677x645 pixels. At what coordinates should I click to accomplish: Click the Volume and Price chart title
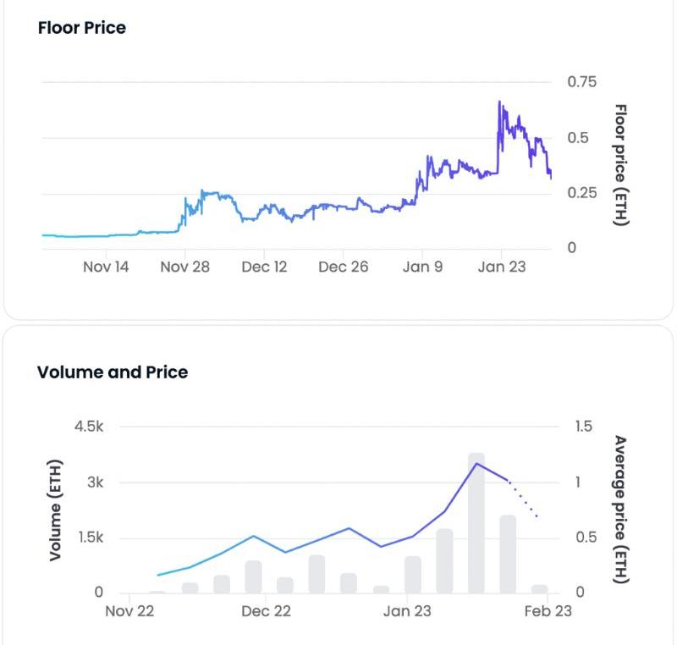113,372
